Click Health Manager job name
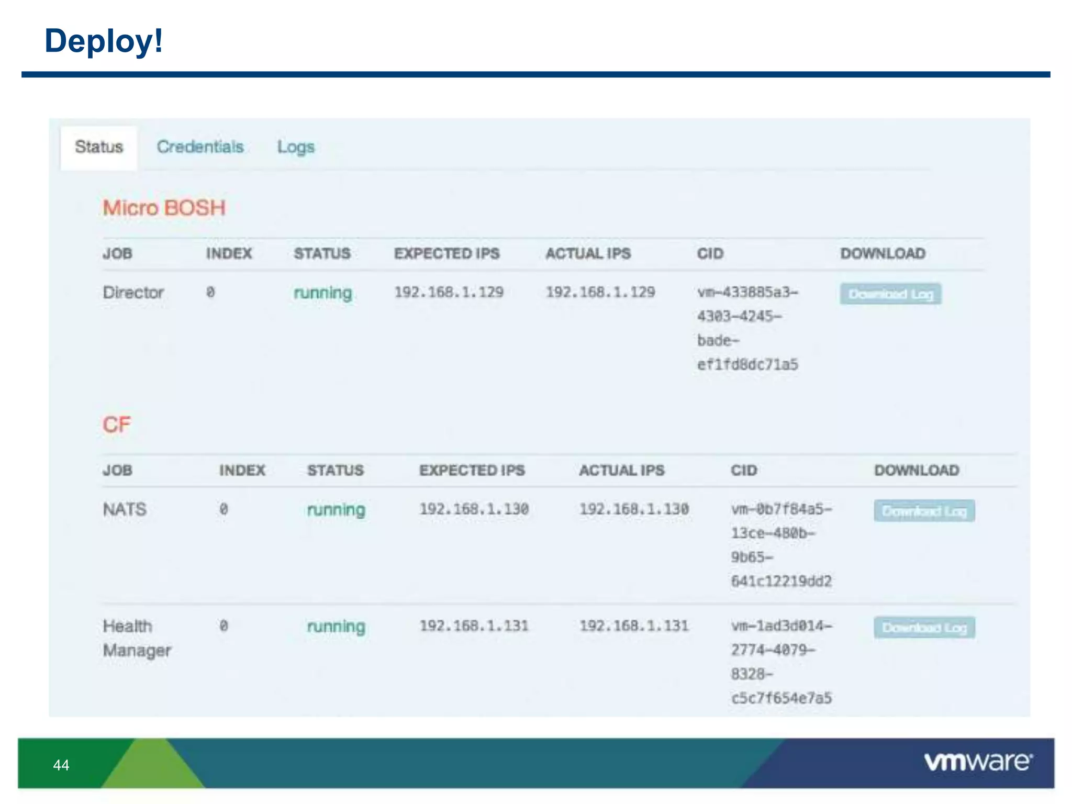The height and width of the screenshot is (804, 1072). pos(136,638)
